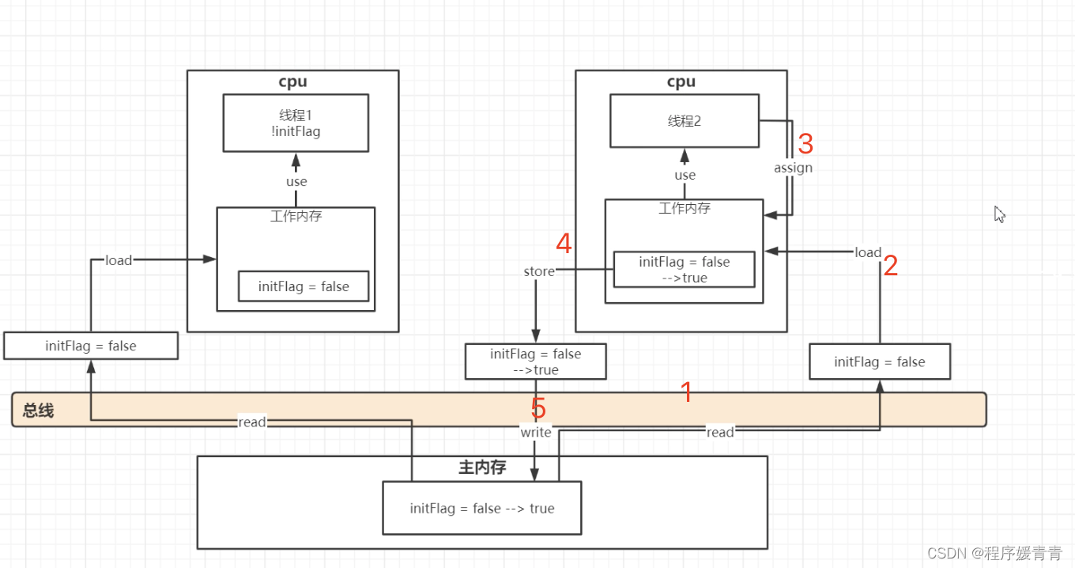Select the store arrow label
1075x568 pixels.
[538, 271]
